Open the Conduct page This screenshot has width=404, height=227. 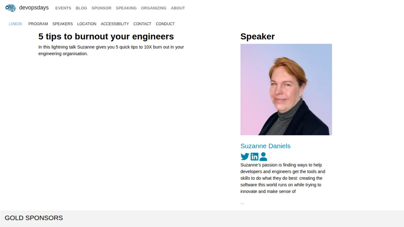(x=165, y=24)
